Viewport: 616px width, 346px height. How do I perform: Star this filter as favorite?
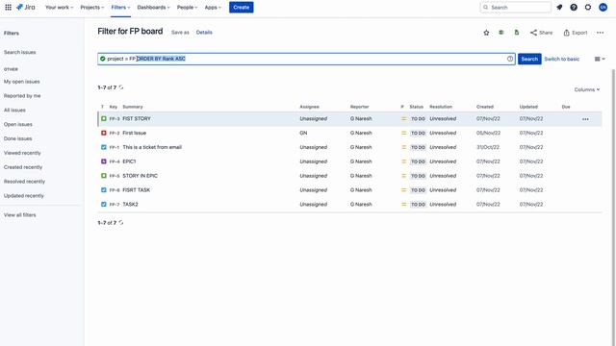coord(486,33)
